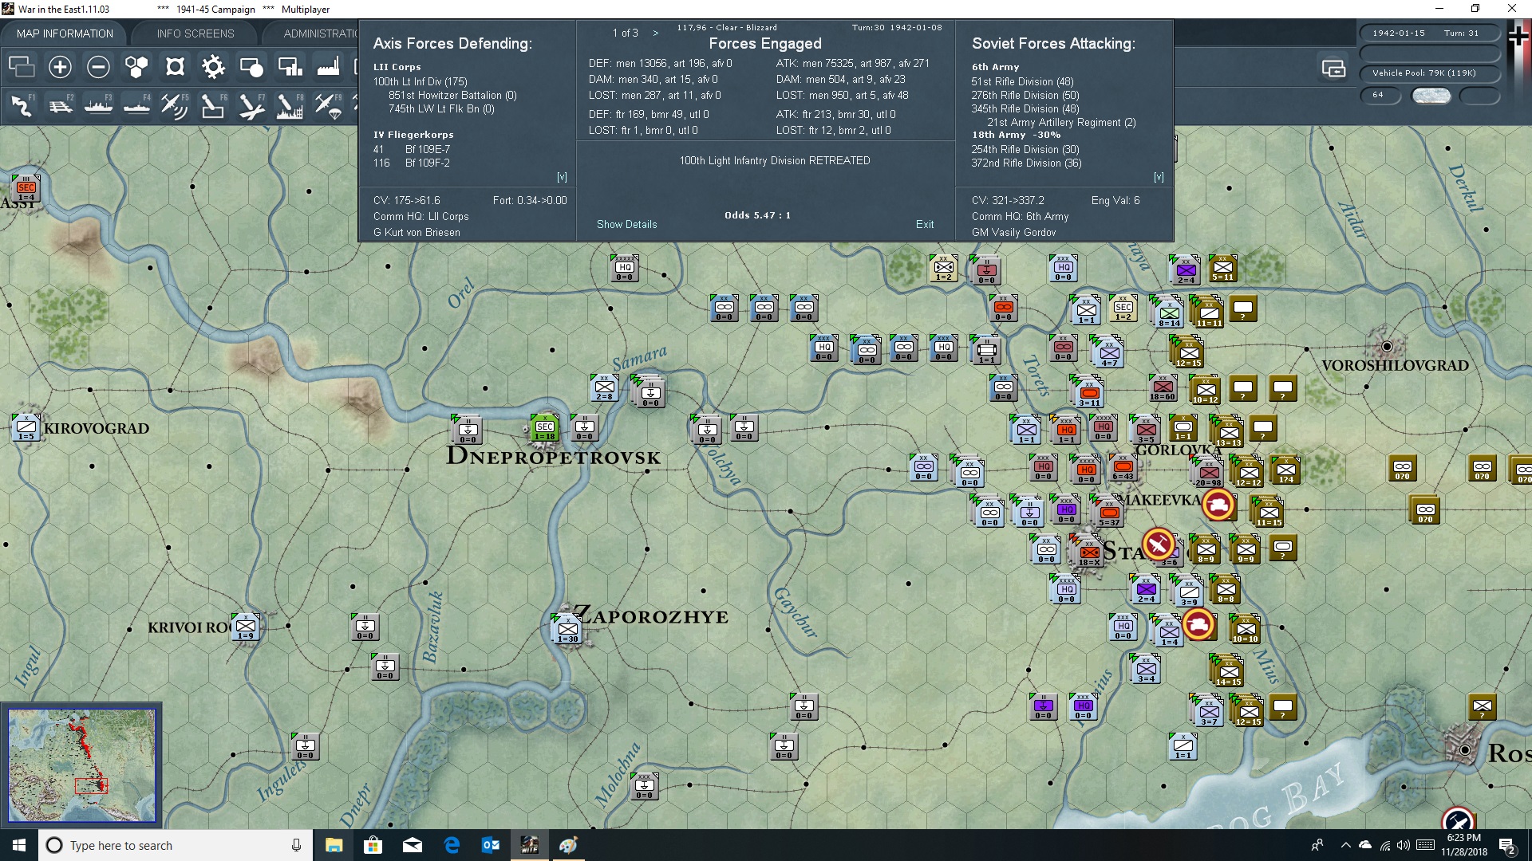Open the ADMINISTRATION tab
The width and height of the screenshot is (1532, 861).
pos(319,33)
